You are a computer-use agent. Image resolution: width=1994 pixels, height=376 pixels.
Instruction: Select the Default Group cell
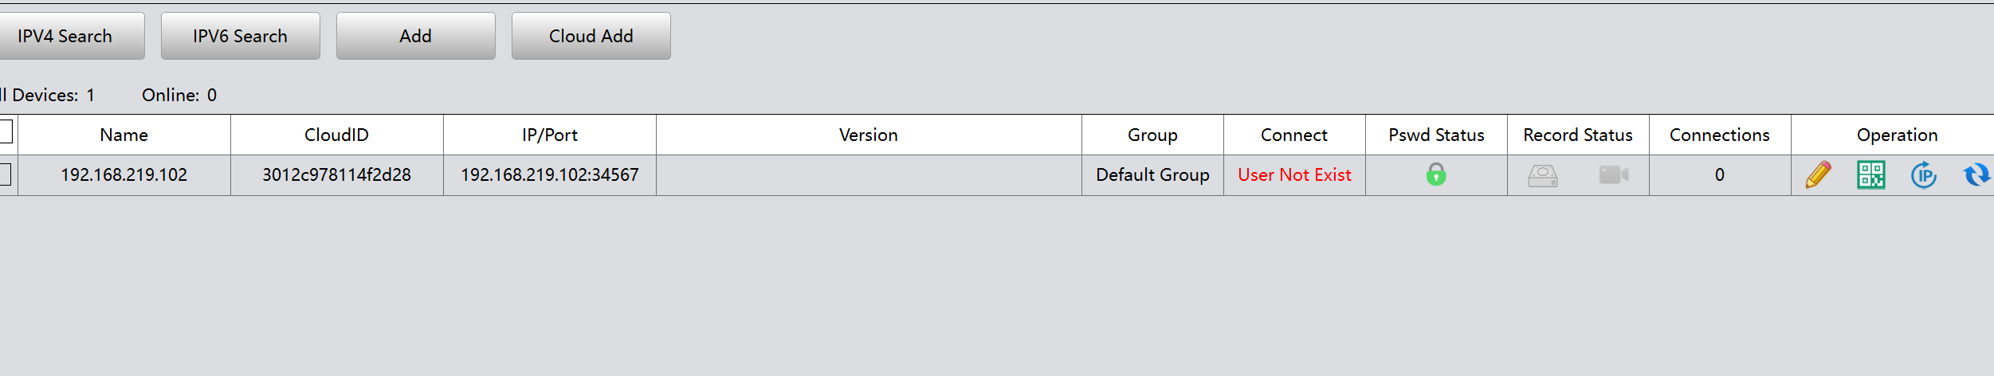point(1152,175)
